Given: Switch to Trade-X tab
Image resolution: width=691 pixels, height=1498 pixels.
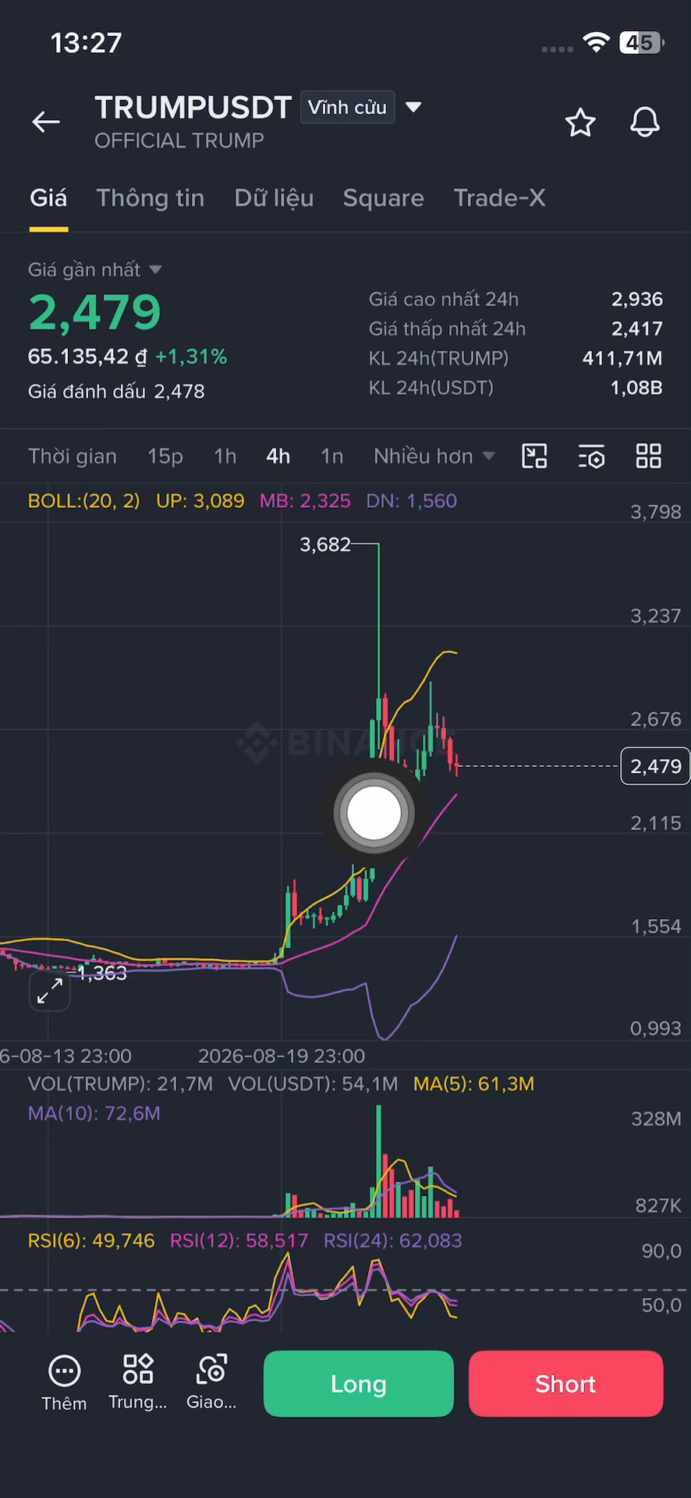Looking at the screenshot, I should (499, 198).
